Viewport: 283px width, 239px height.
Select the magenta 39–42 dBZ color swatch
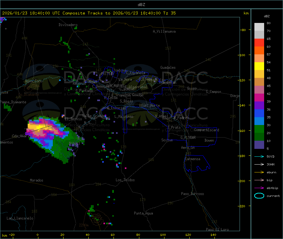pyautogui.click(x=259, y=97)
